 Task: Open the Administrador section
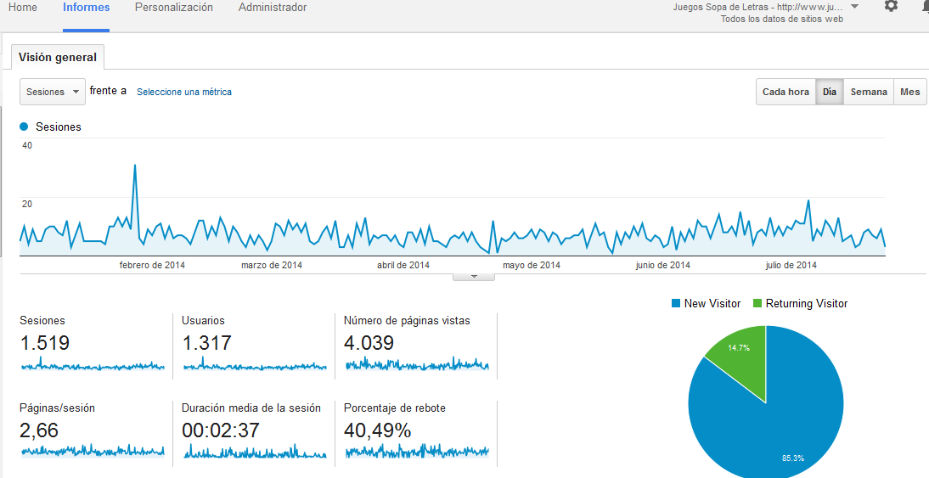[273, 8]
